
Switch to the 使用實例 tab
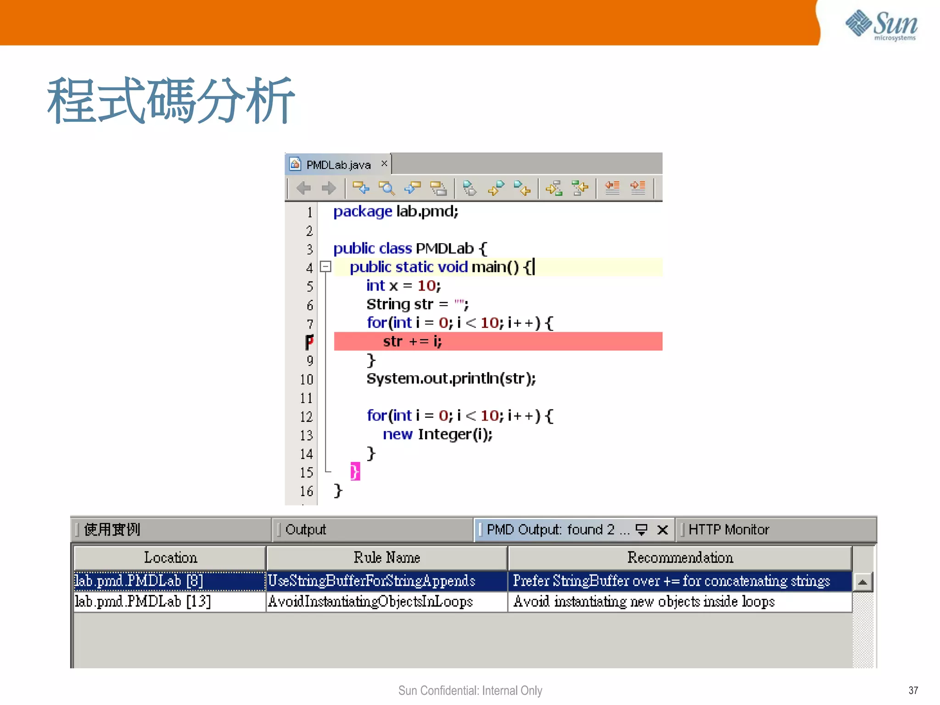(x=171, y=530)
